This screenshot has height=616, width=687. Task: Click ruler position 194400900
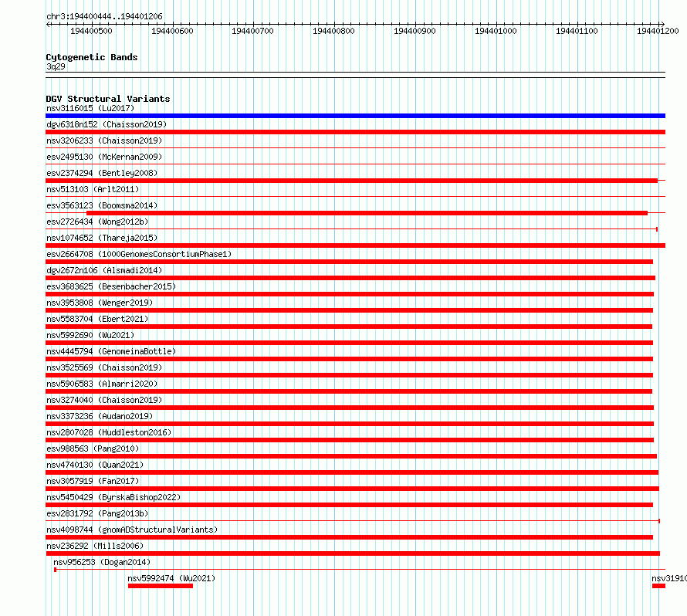(415, 31)
